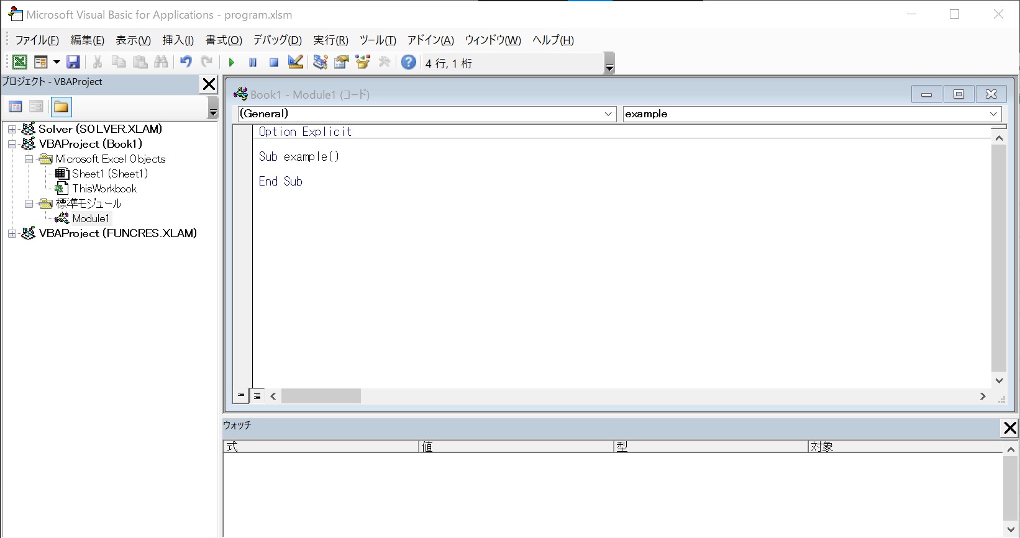This screenshot has height=538, width=1020.
Task: Click the Cut scissors icon
Action: (x=98, y=62)
